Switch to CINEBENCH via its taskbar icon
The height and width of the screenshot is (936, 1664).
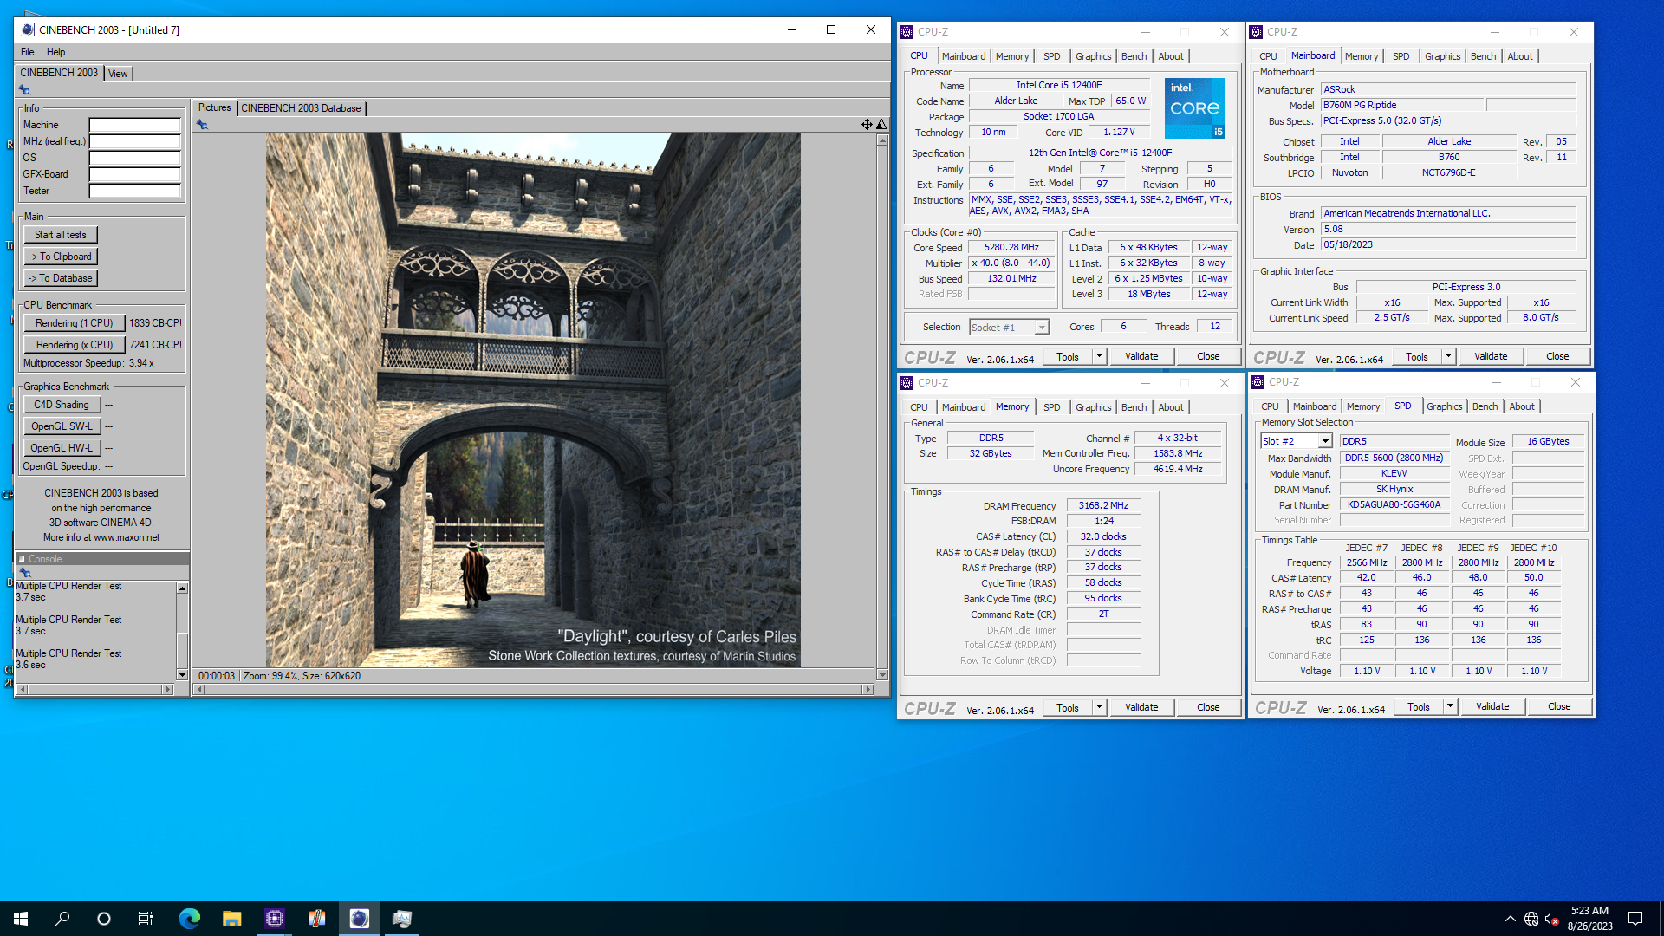(359, 919)
